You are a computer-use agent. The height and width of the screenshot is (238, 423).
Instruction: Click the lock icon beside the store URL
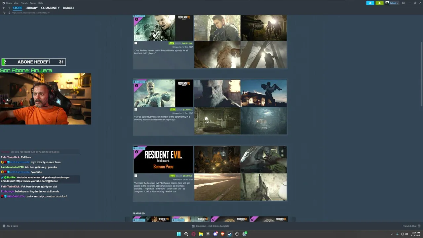10,13
